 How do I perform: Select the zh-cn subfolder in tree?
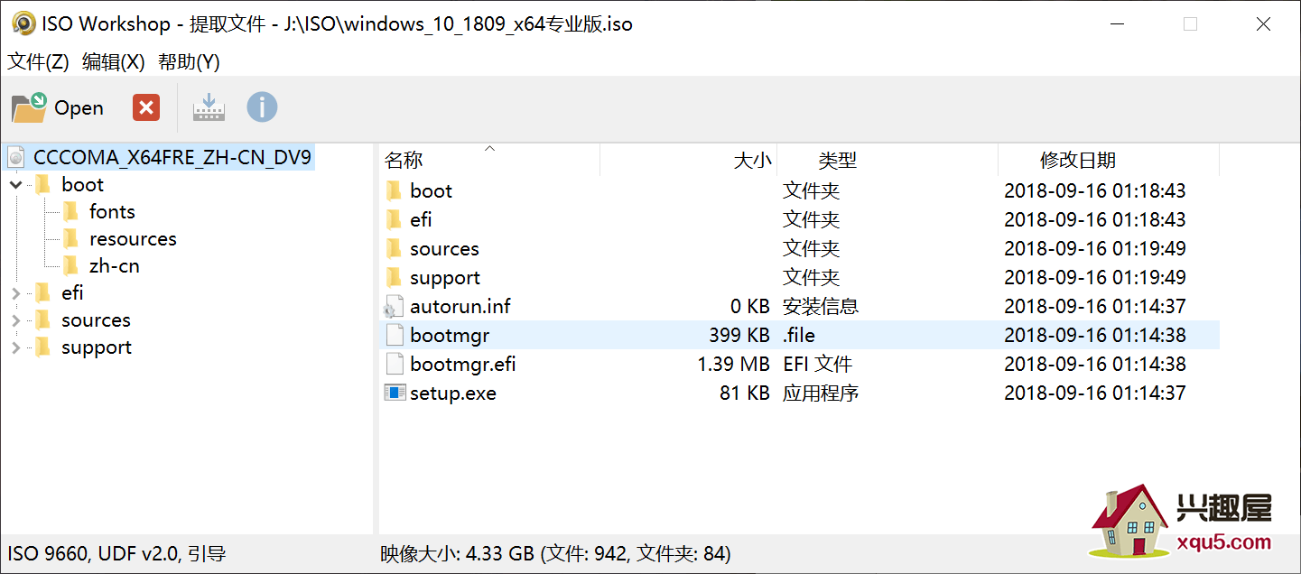[x=114, y=265]
